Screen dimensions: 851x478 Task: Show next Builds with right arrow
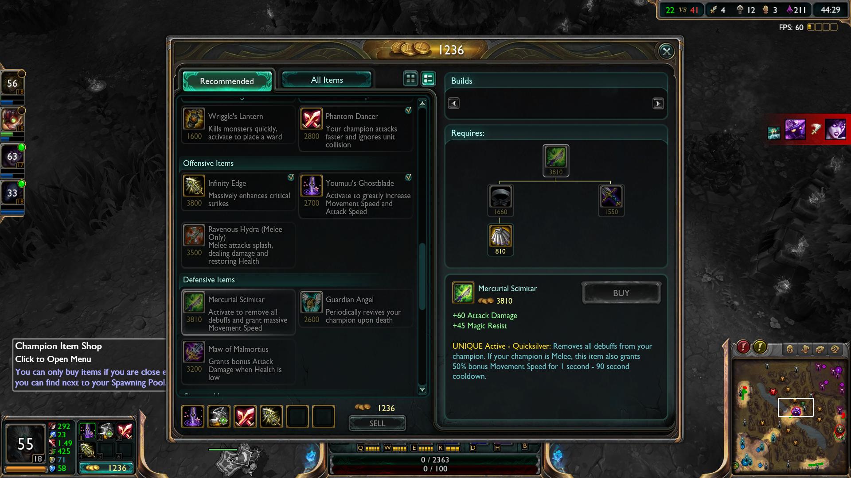click(x=658, y=104)
